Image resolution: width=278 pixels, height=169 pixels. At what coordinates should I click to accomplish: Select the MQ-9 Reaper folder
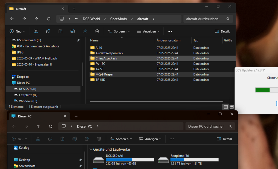pos(104,74)
